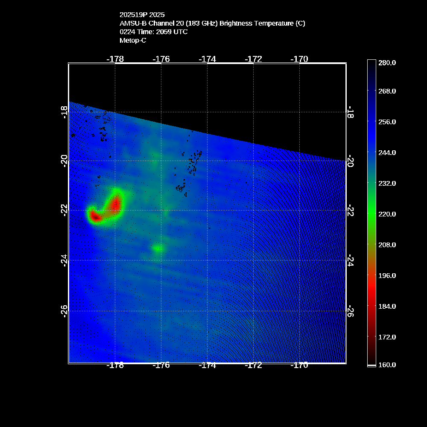This screenshot has height=427, width=427.
Task: Click the top-axis longitude label -174
Action: coord(207,59)
